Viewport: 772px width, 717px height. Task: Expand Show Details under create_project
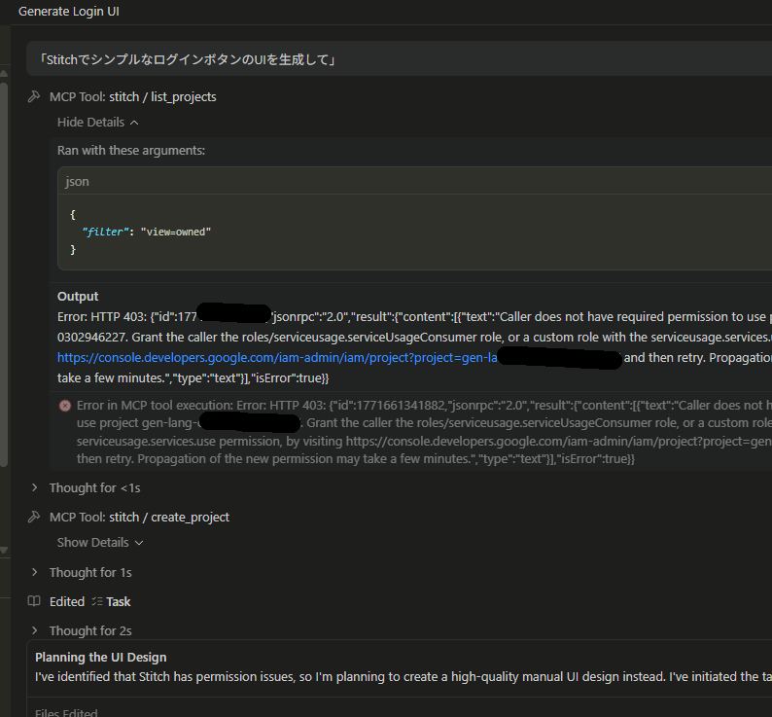(x=139, y=543)
